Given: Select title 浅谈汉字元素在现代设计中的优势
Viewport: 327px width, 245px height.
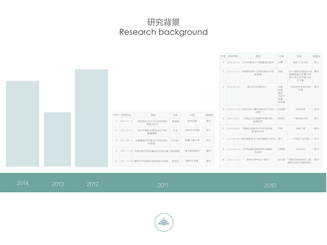Looking at the screenshot, I should (x=258, y=111).
